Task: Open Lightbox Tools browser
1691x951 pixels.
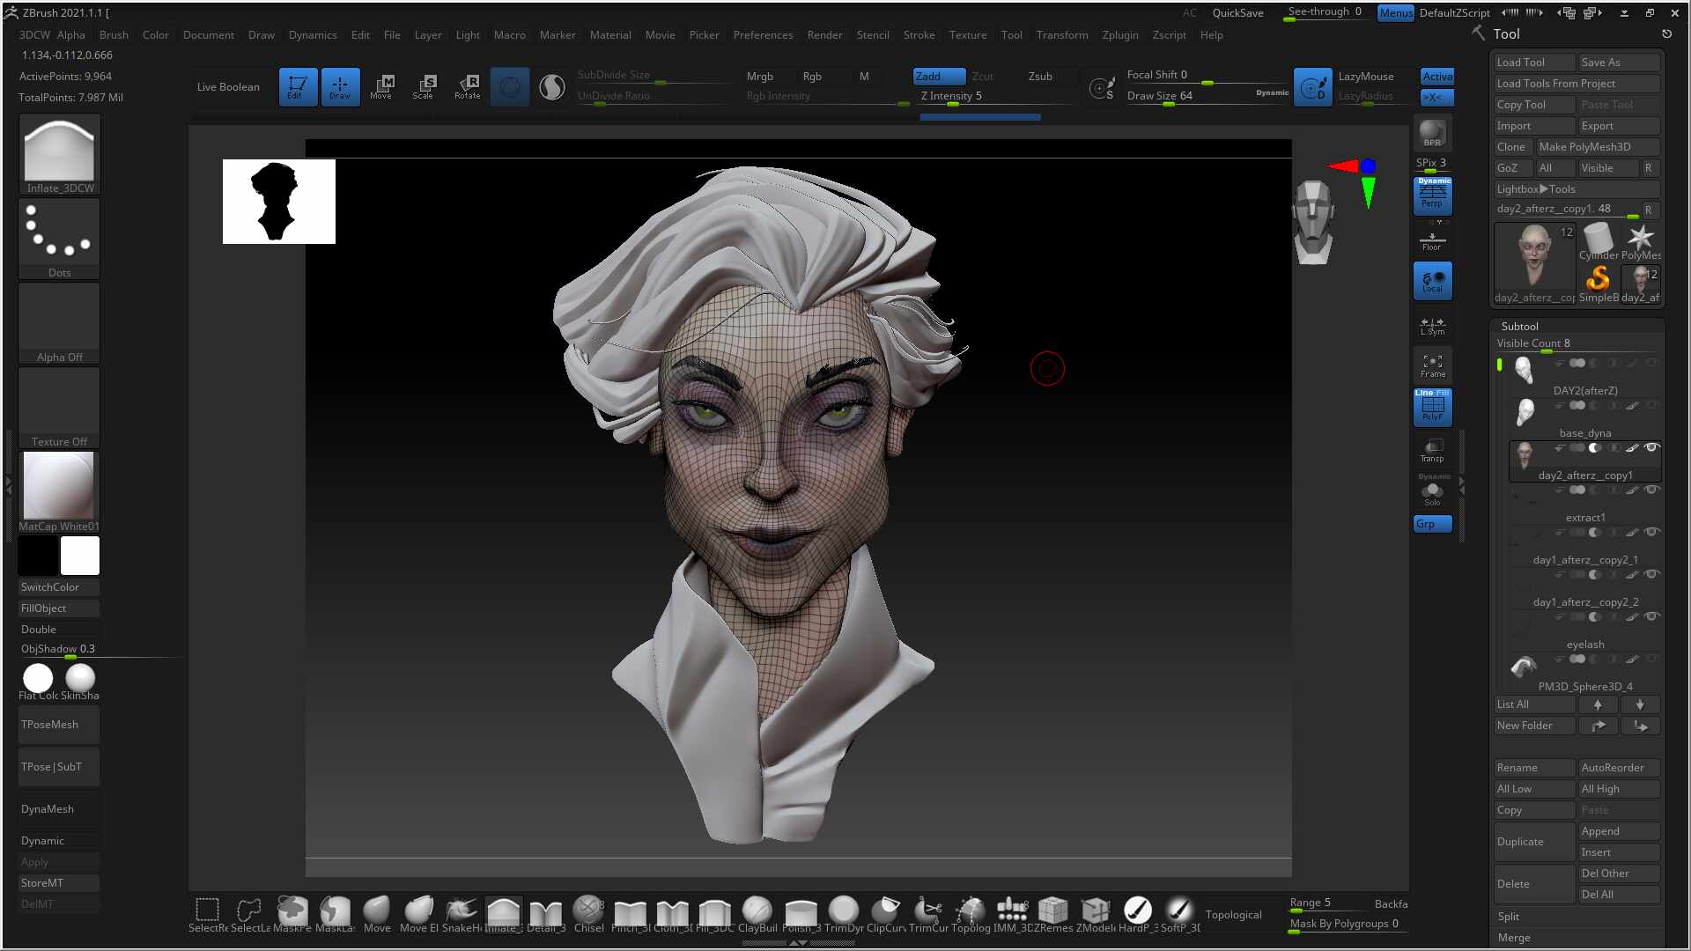Action: click(1537, 188)
